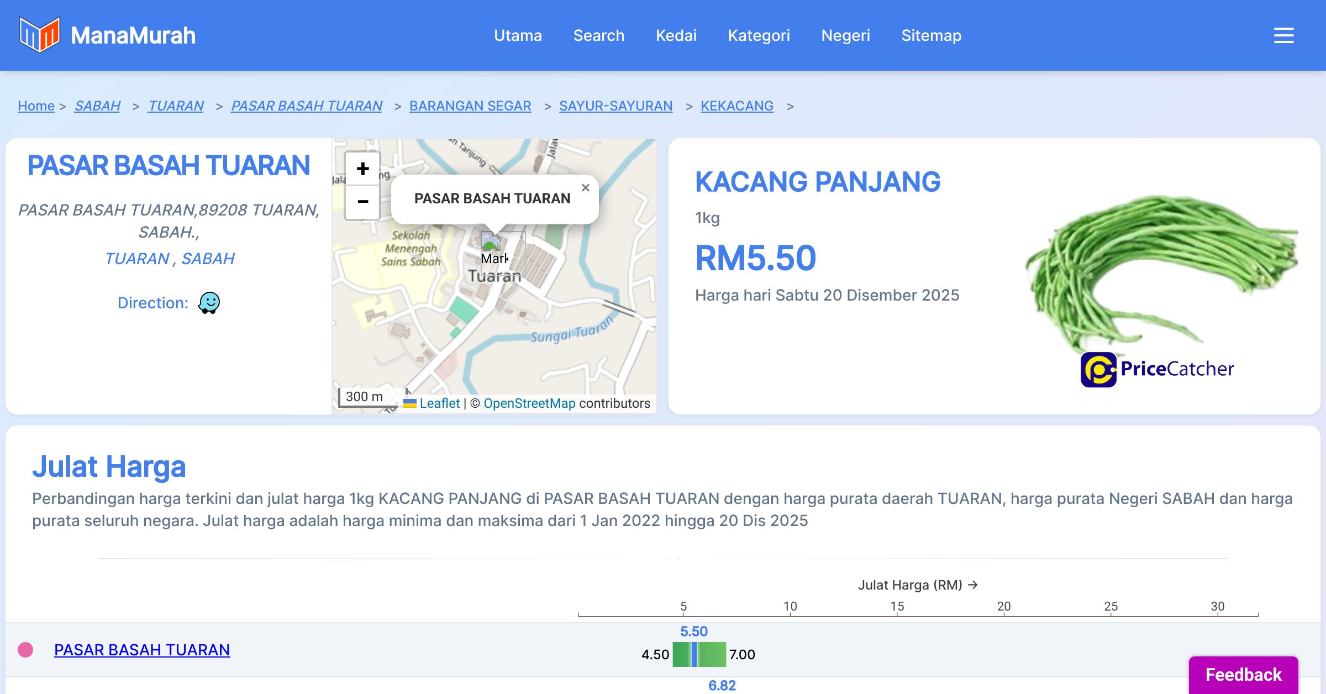Open the Sitemap page
Screen dimensions: 1326x694
[931, 35]
